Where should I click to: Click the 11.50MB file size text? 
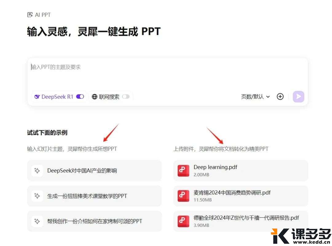[x=203, y=200]
